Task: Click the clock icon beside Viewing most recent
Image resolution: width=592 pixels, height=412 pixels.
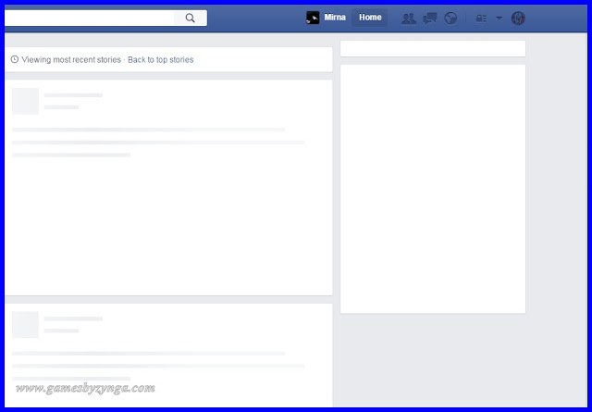Action: (x=15, y=59)
